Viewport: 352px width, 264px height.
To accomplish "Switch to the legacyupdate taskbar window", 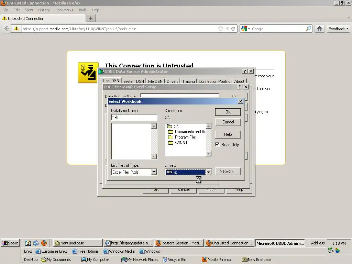I will [x=128, y=243].
